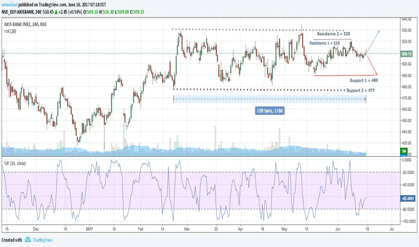The height and width of the screenshot is (247, 419).
Task: Click the close value C:509.15
Action: [137, 12]
